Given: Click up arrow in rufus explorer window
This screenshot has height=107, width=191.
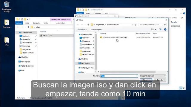Looking at the screenshot, I should (28, 27).
